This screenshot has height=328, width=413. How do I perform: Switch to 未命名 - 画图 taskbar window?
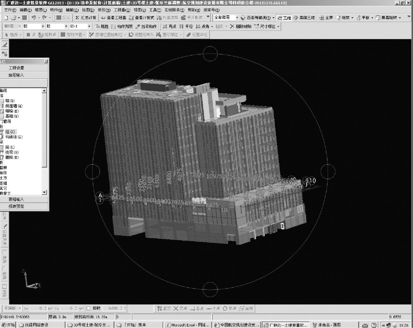click(x=334, y=325)
